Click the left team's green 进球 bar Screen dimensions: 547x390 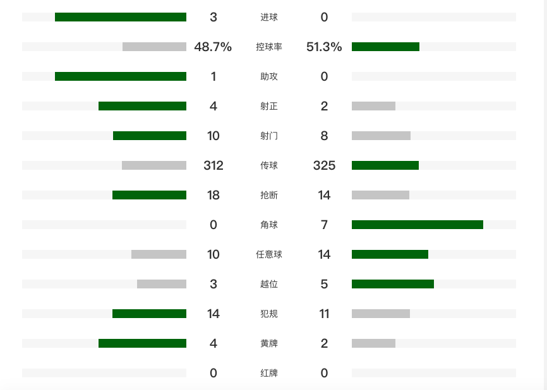coord(120,17)
